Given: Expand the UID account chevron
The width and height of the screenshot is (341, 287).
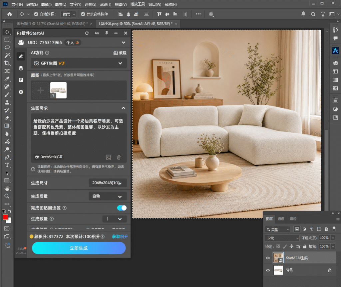Looking at the screenshot, I should (x=123, y=43).
